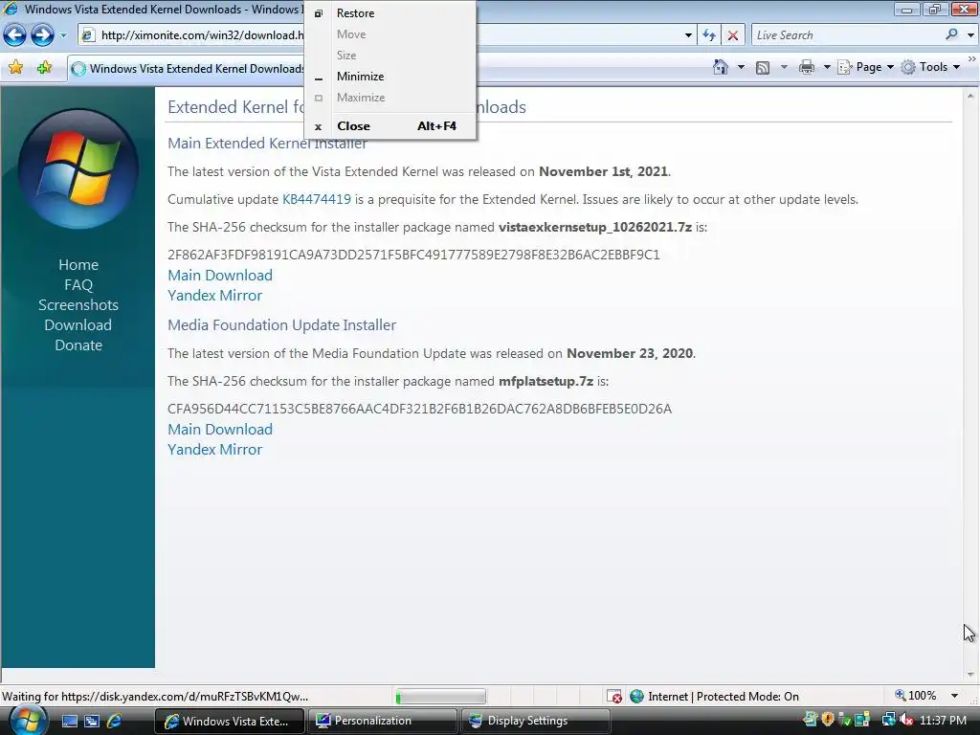Click the Home house icon in toolbar

point(721,67)
